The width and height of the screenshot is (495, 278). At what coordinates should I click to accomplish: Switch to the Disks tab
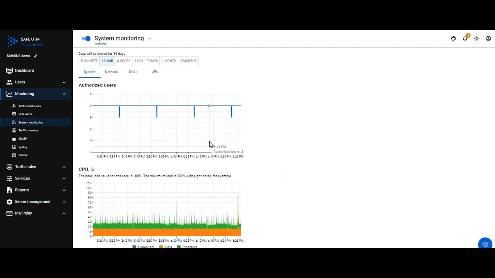(x=133, y=72)
